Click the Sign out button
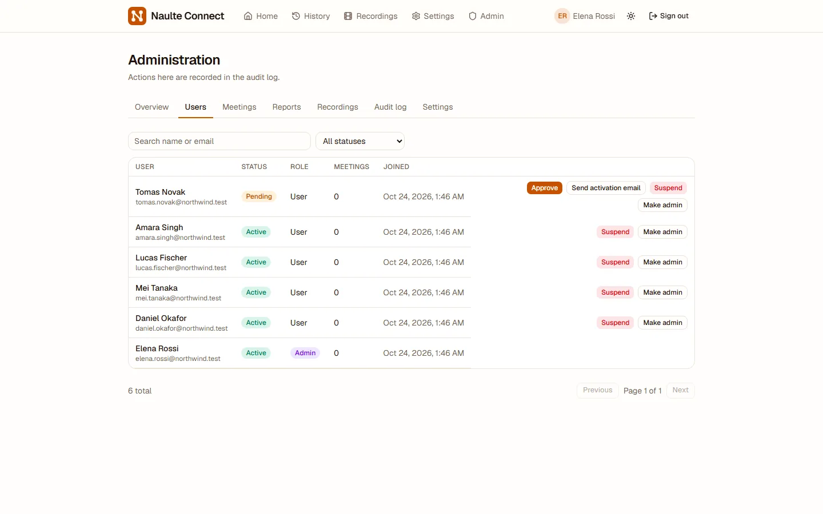The image size is (823, 514). [669, 16]
